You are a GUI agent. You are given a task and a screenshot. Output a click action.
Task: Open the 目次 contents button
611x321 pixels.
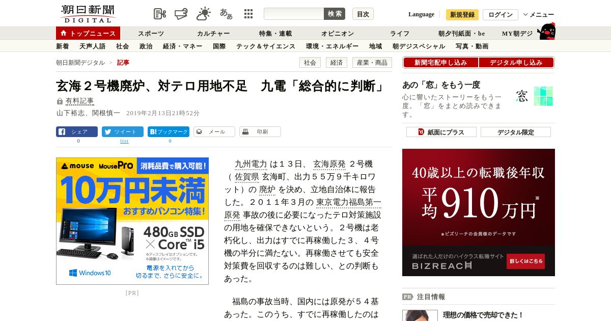(x=363, y=14)
